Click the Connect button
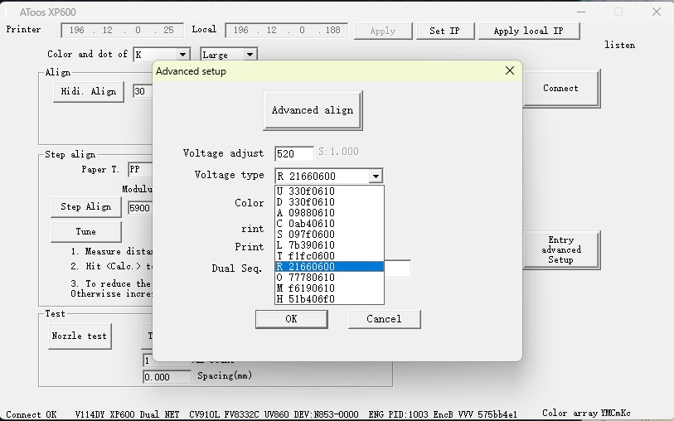Screen dimensions: 674x421 (x=560, y=89)
